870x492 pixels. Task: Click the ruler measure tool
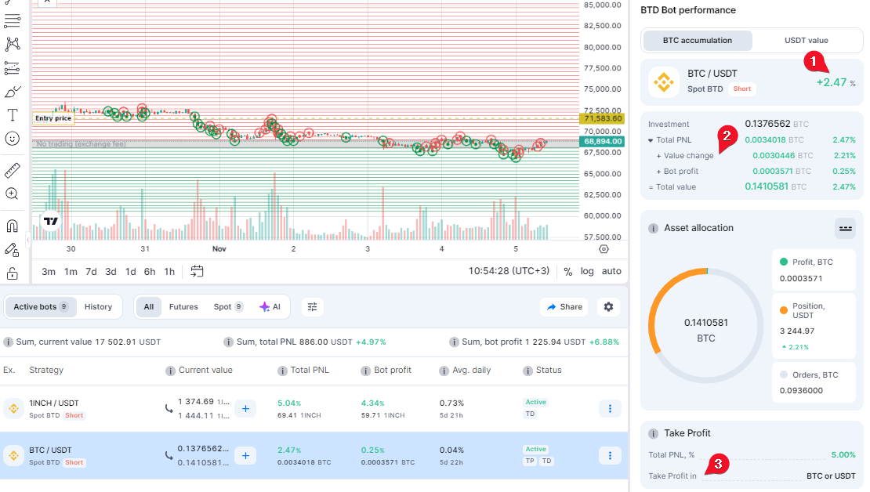(13, 170)
